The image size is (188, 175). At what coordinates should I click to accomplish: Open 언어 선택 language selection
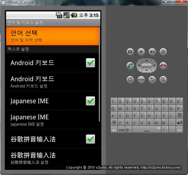(x=53, y=36)
